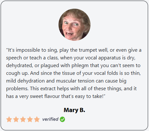The image size is (149, 131).
Task: Click the third rating star
Action: (x=23, y=119)
